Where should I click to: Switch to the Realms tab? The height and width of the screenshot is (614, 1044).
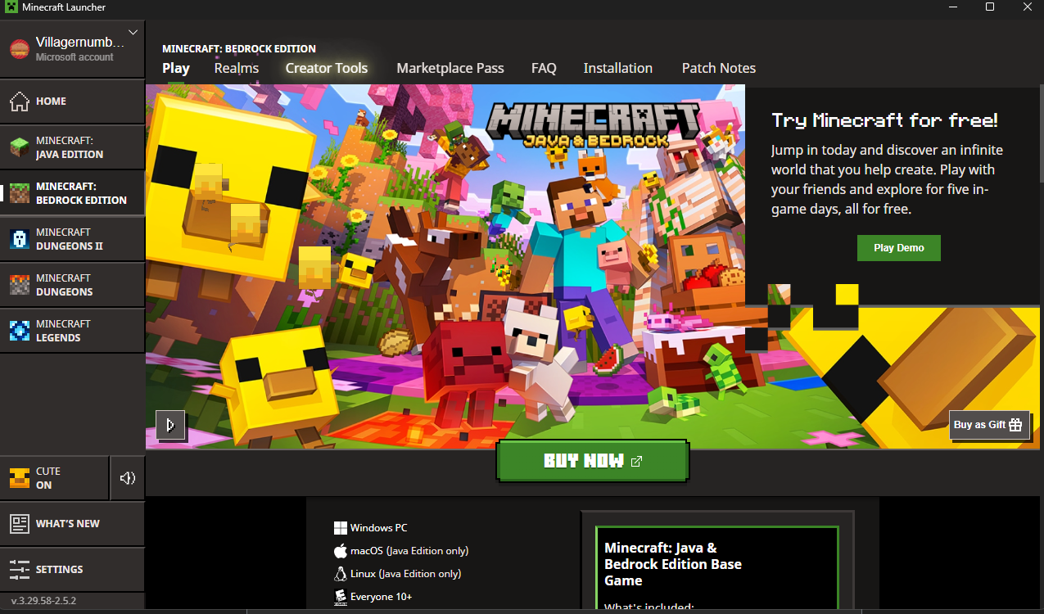coord(237,68)
